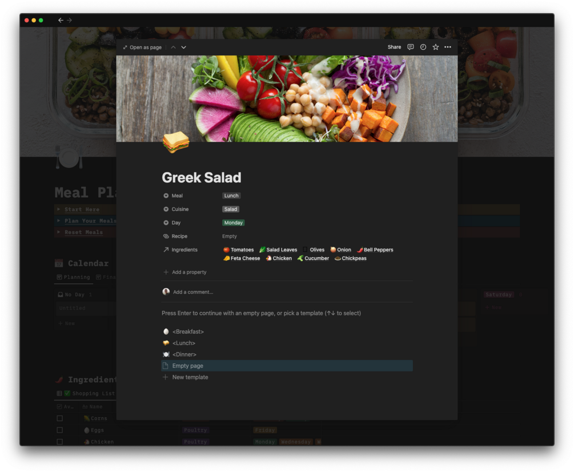The height and width of the screenshot is (472, 574).
Task: Navigate back with the left arrow
Action: (61, 20)
